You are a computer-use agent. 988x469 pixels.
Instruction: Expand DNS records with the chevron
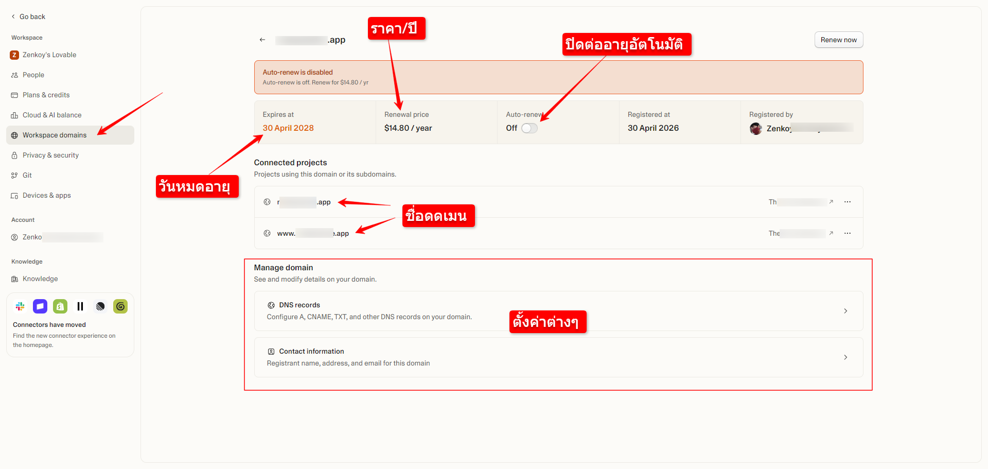click(845, 311)
